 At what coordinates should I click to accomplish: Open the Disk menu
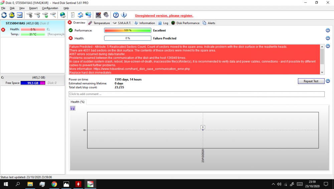click(x=12, y=8)
